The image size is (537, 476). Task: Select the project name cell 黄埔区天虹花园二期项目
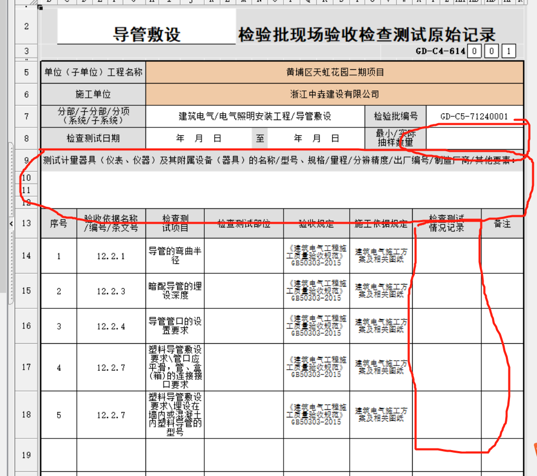click(x=334, y=72)
